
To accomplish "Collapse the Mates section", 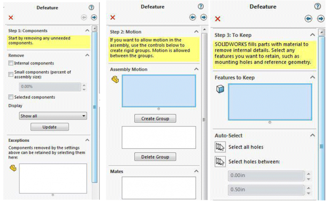I will point(196,171).
